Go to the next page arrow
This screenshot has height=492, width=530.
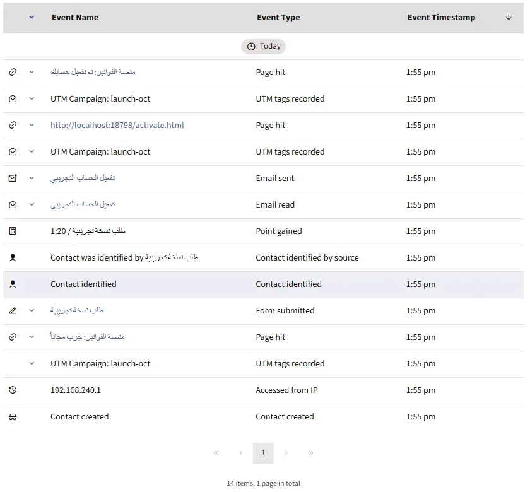point(286,453)
